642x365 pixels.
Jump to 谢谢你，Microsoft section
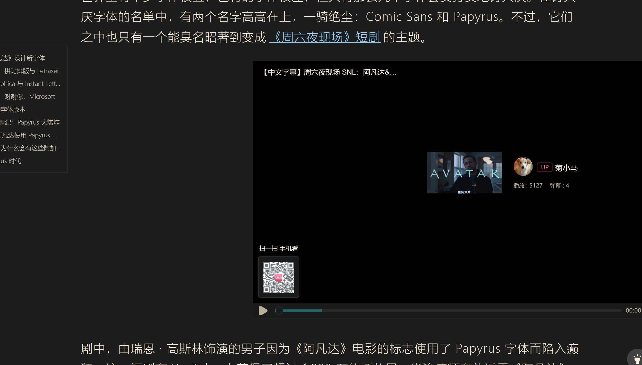point(29,97)
